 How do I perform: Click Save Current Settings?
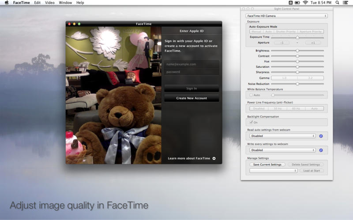pos(267,165)
